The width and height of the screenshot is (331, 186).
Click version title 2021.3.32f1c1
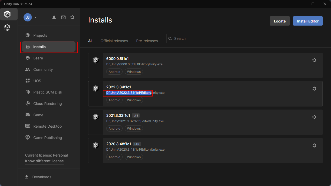tap(118, 115)
